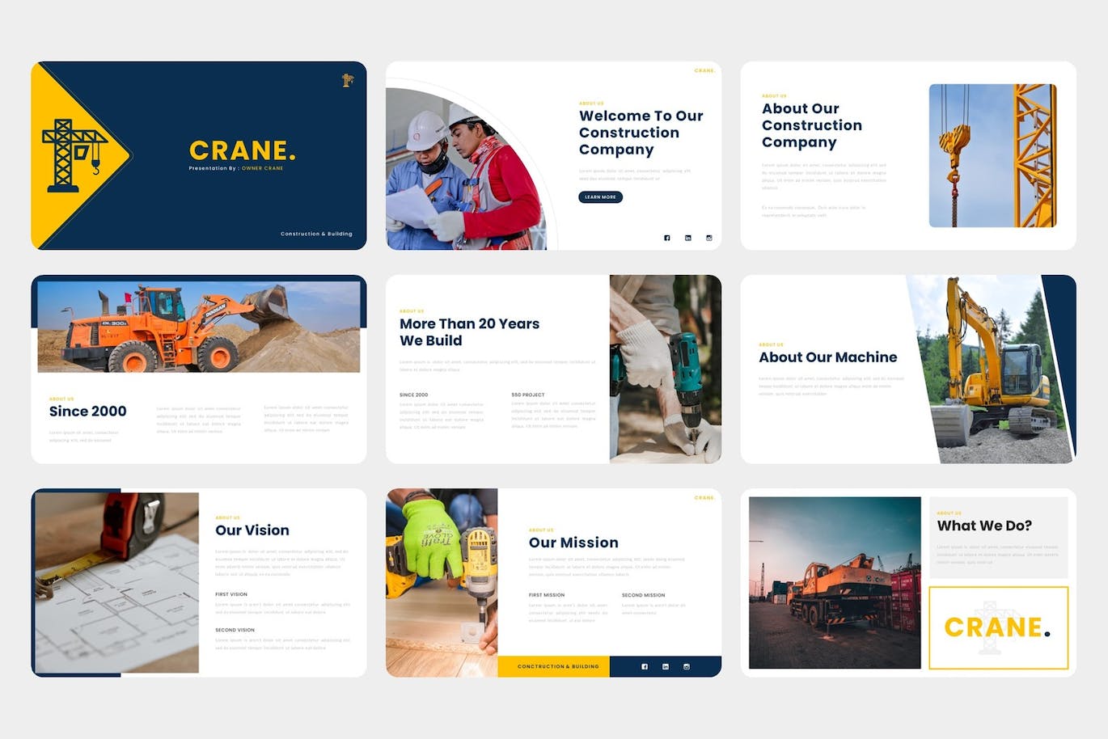
Task: Click the OWNER CRANE presenter credit link
Action: click(261, 168)
